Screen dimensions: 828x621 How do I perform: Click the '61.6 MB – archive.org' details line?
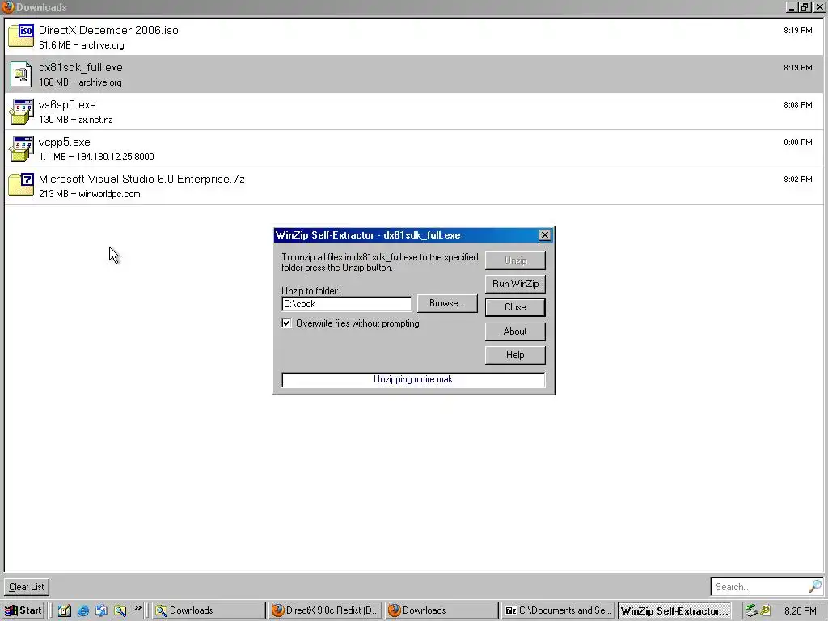pyautogui.click(x=82, y=45)
